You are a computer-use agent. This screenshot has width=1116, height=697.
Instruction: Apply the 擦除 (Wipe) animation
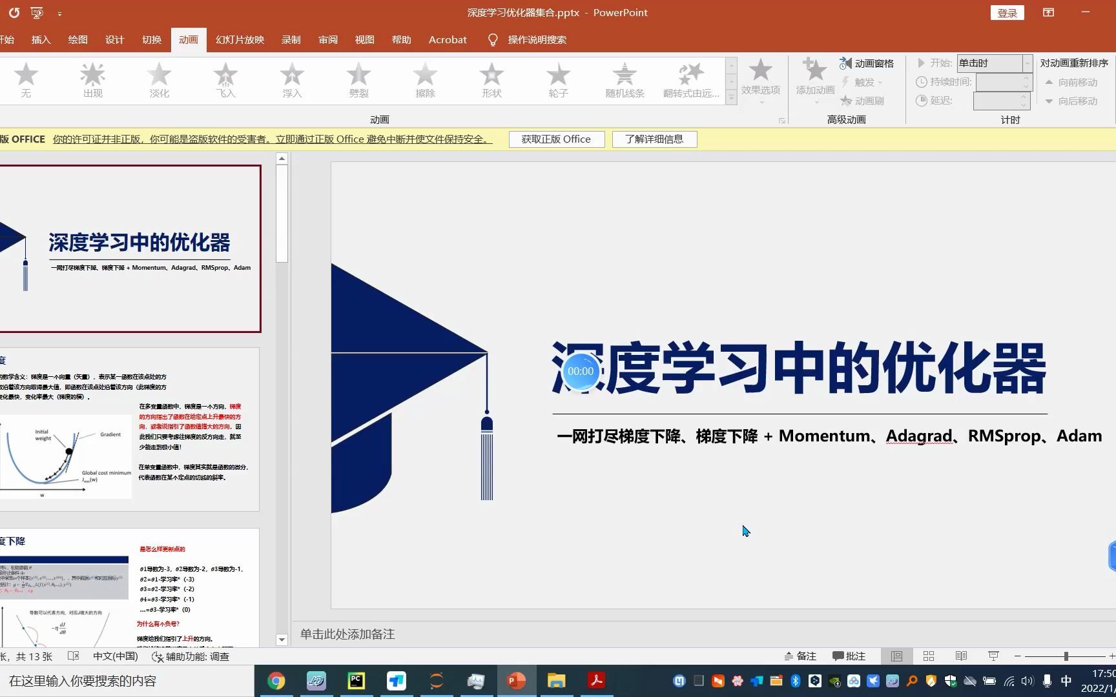point(425,79)
